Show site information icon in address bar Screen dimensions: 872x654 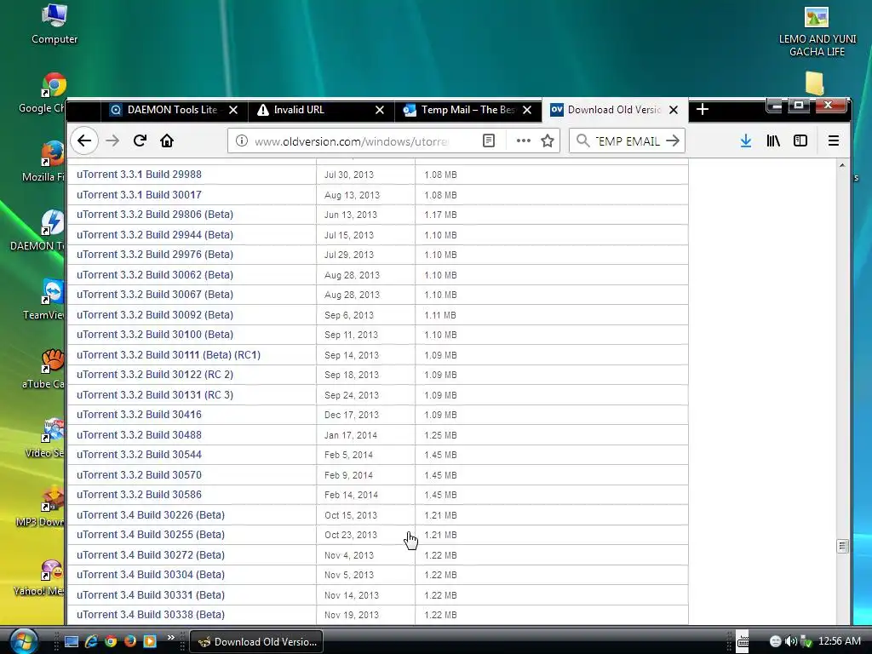(241, 141)
